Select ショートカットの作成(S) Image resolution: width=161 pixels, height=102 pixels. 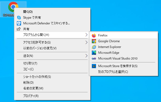52,77
